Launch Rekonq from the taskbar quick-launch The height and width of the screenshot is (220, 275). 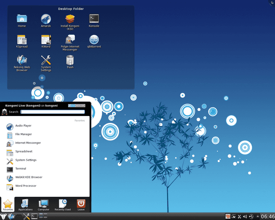(11, 217)
